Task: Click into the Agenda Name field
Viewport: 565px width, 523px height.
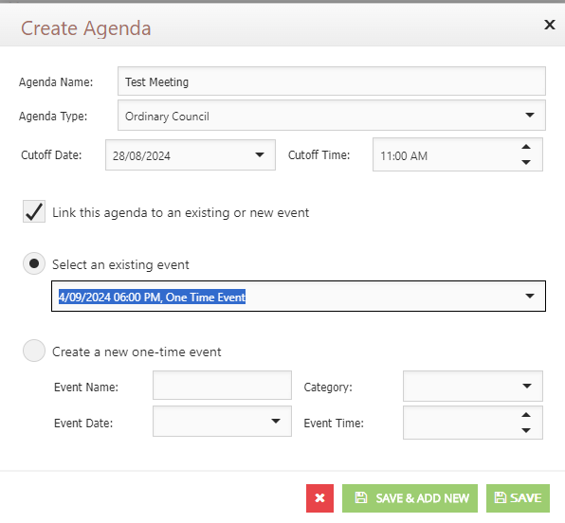Action: pyautogui.click(x=332, y=81)
